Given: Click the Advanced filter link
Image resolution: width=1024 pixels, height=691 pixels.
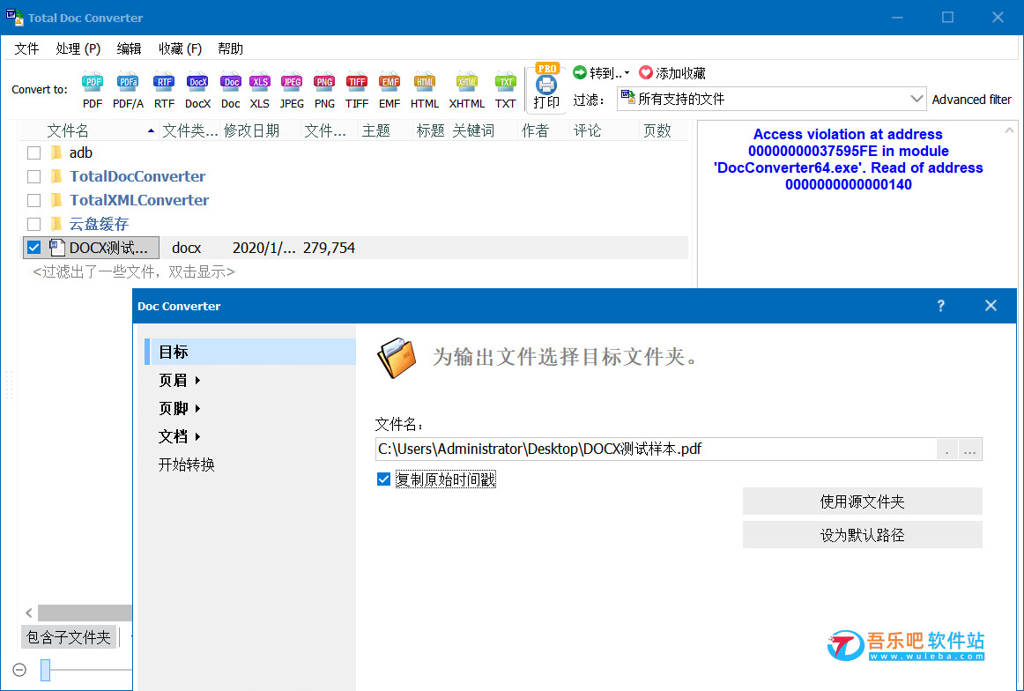Looking at the screenshot, I should point(971,100).
